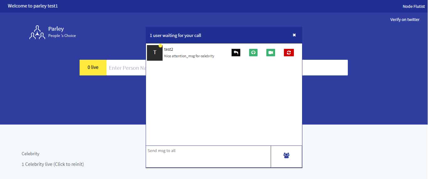The width and height of the screenshot is (428, 179).
Task: Click the Parley logo icon
Action: pyautogui.click(x=37, y=33)
